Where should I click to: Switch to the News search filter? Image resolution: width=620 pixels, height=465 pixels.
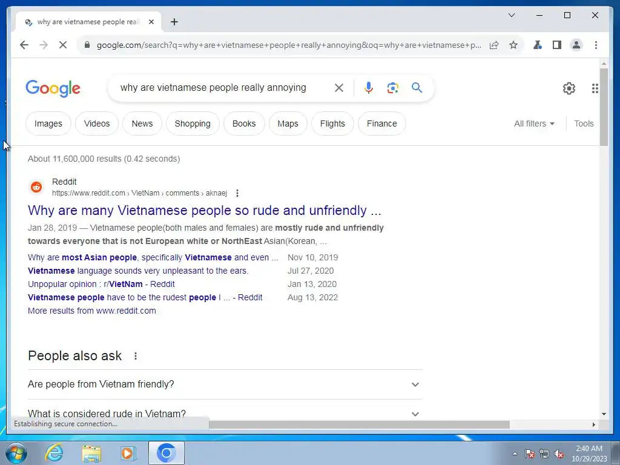point(142,124)
